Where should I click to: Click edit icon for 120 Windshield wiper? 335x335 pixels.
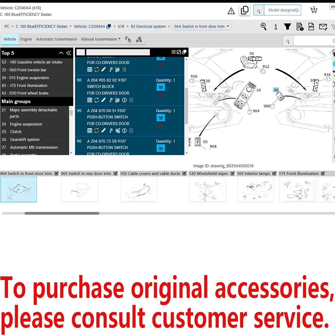coord(232,174)
